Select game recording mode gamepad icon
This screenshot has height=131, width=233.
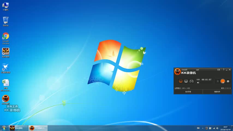(x=192, y=81)
